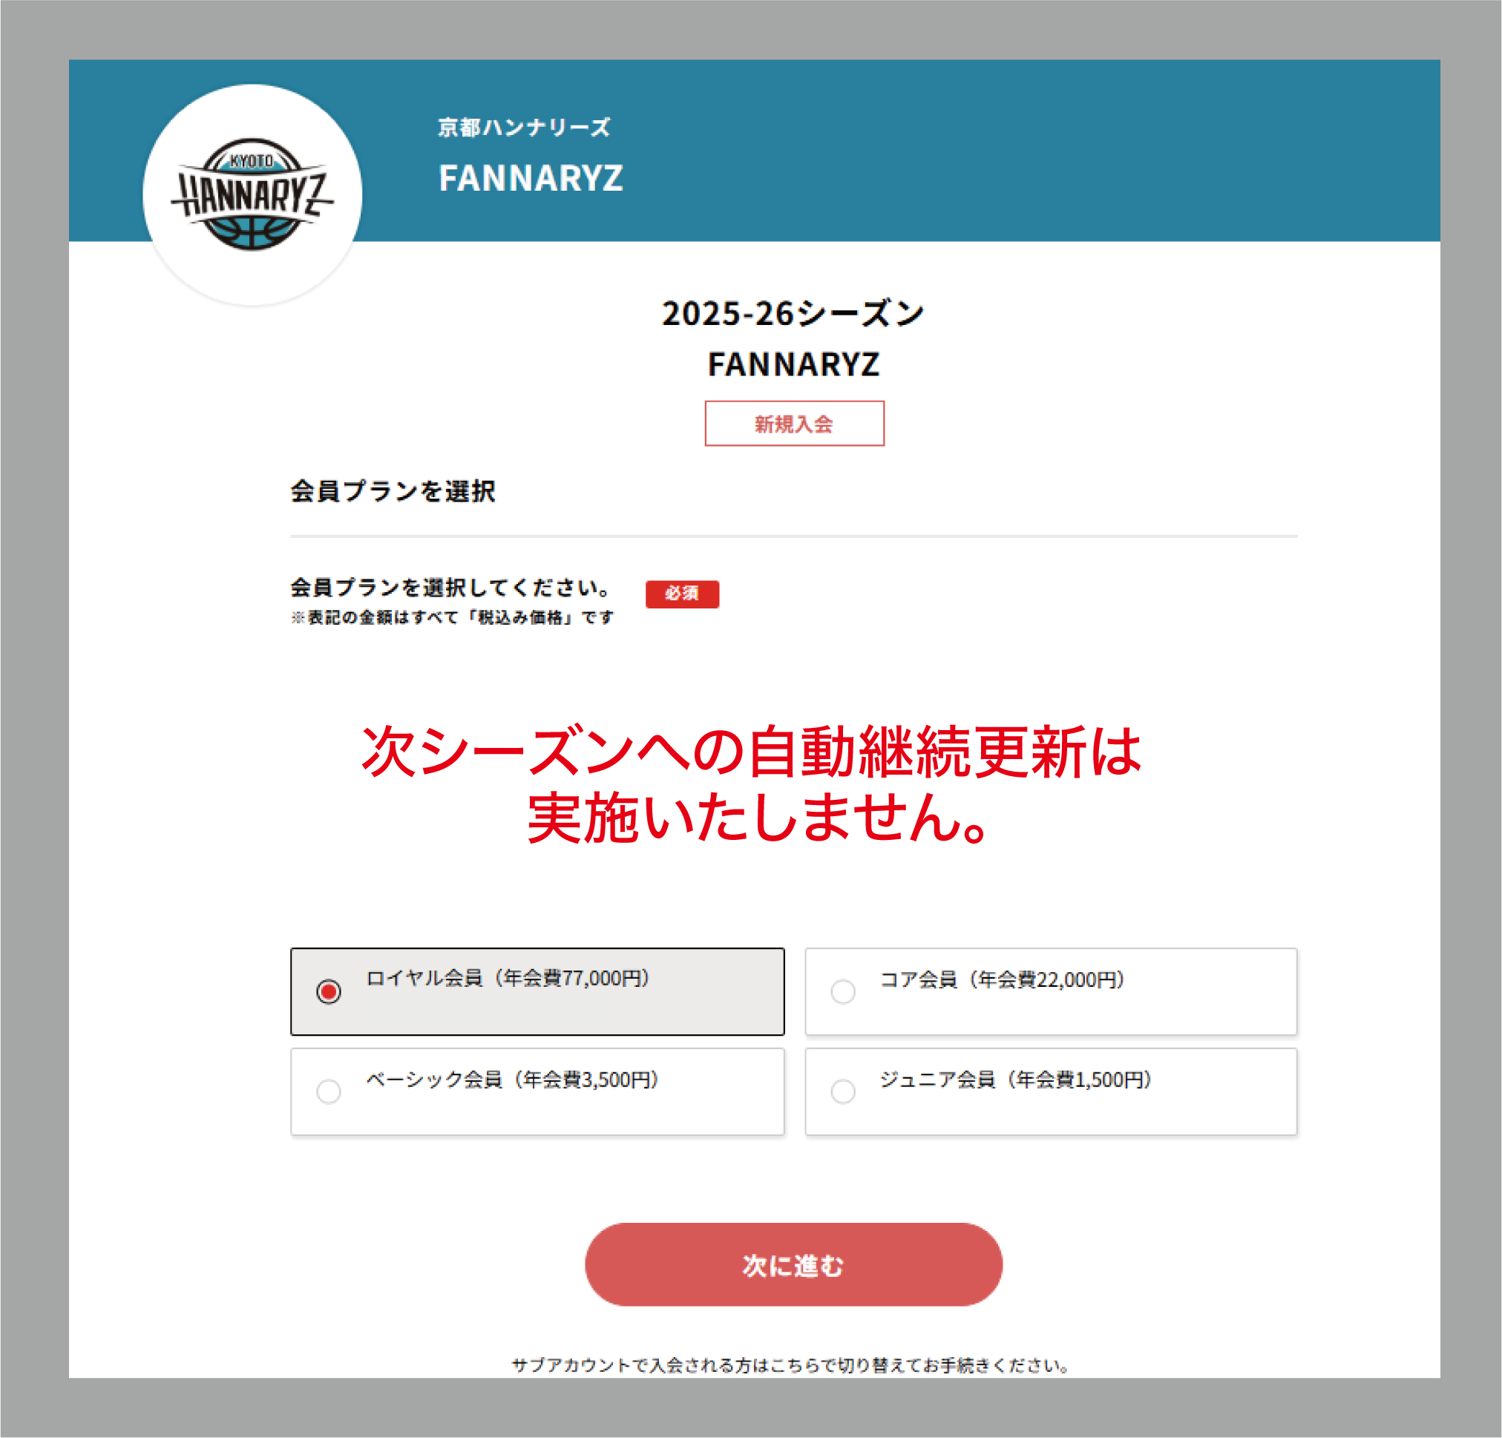
Task: Click the 会員プランを選択してください label
Action: [x=450, y=588]
